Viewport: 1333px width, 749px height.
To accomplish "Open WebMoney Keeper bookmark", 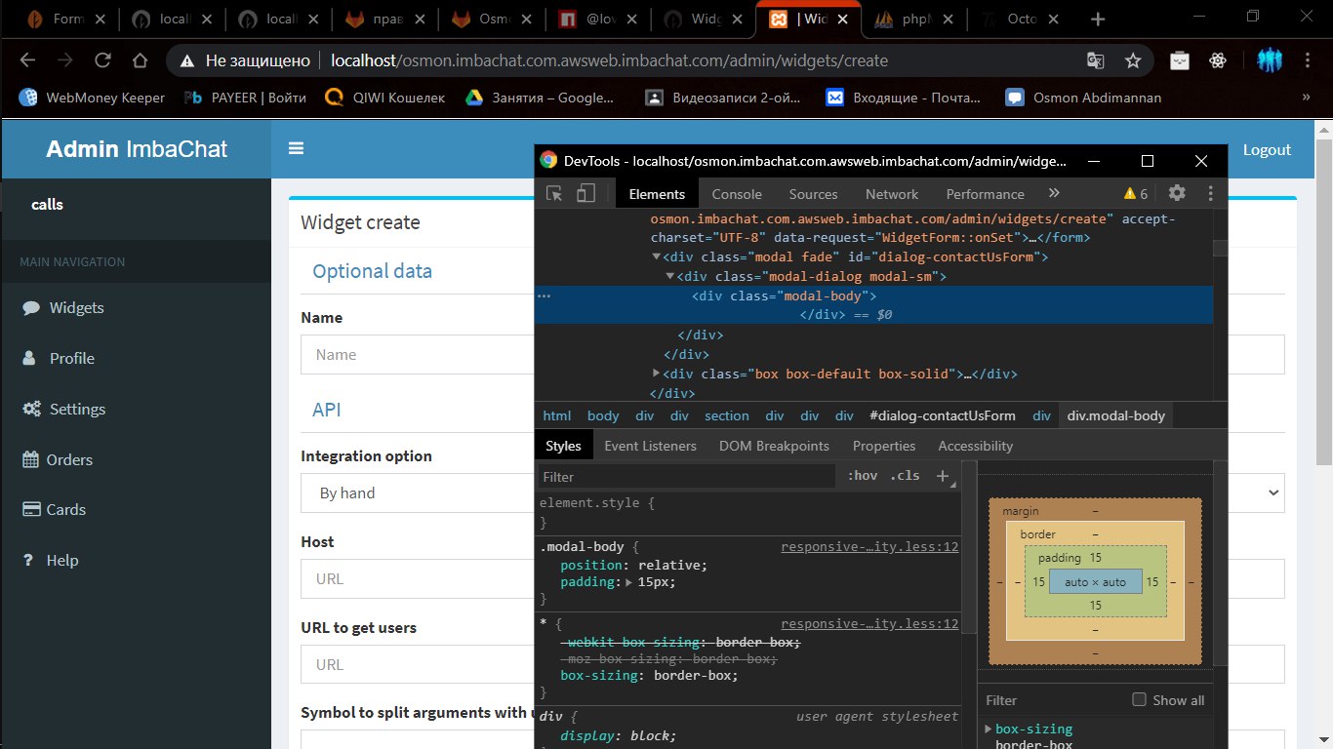I will pyautogui.click(x=93, y=98).
